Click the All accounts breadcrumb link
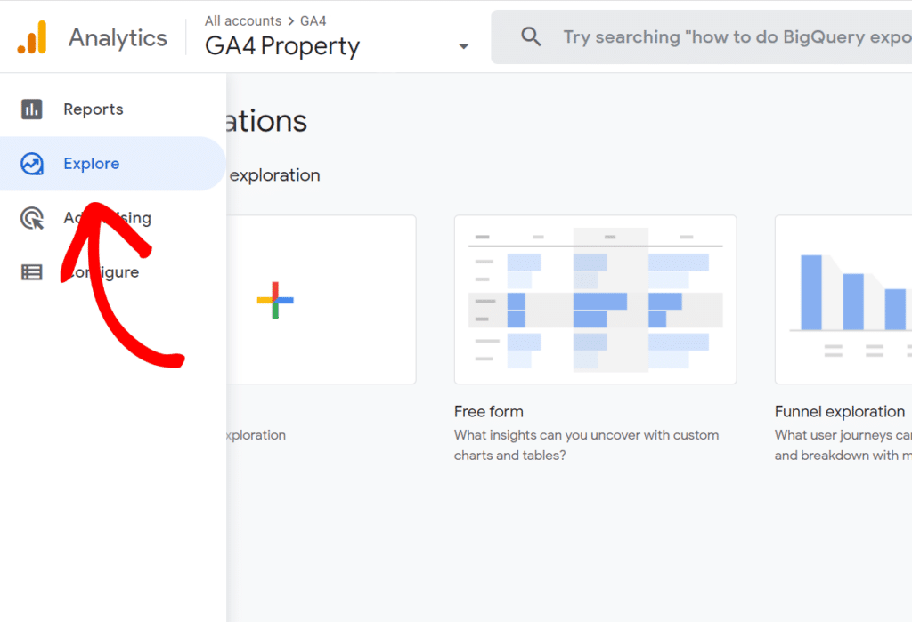The width and height of the screenshot is (912, 622). tap(243, 21)
